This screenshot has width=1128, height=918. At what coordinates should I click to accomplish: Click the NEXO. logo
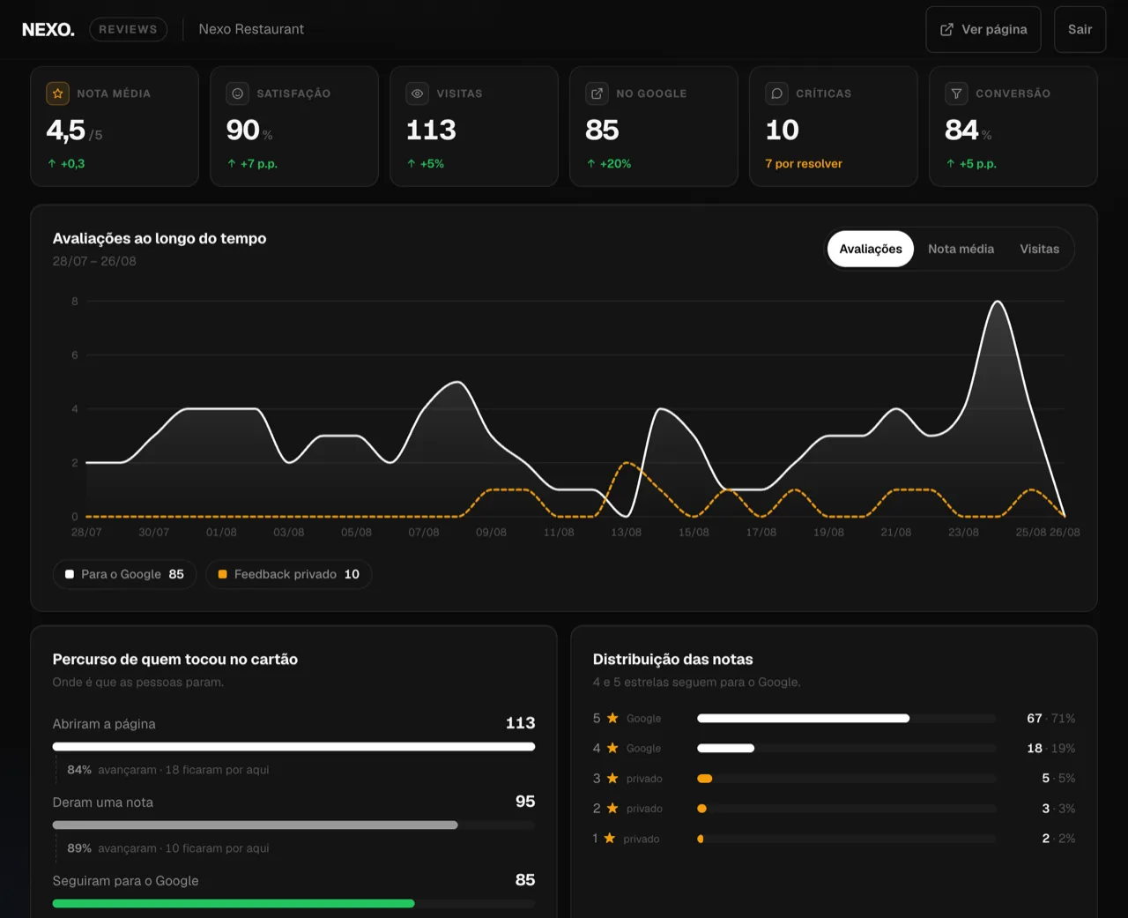point(48,29)
